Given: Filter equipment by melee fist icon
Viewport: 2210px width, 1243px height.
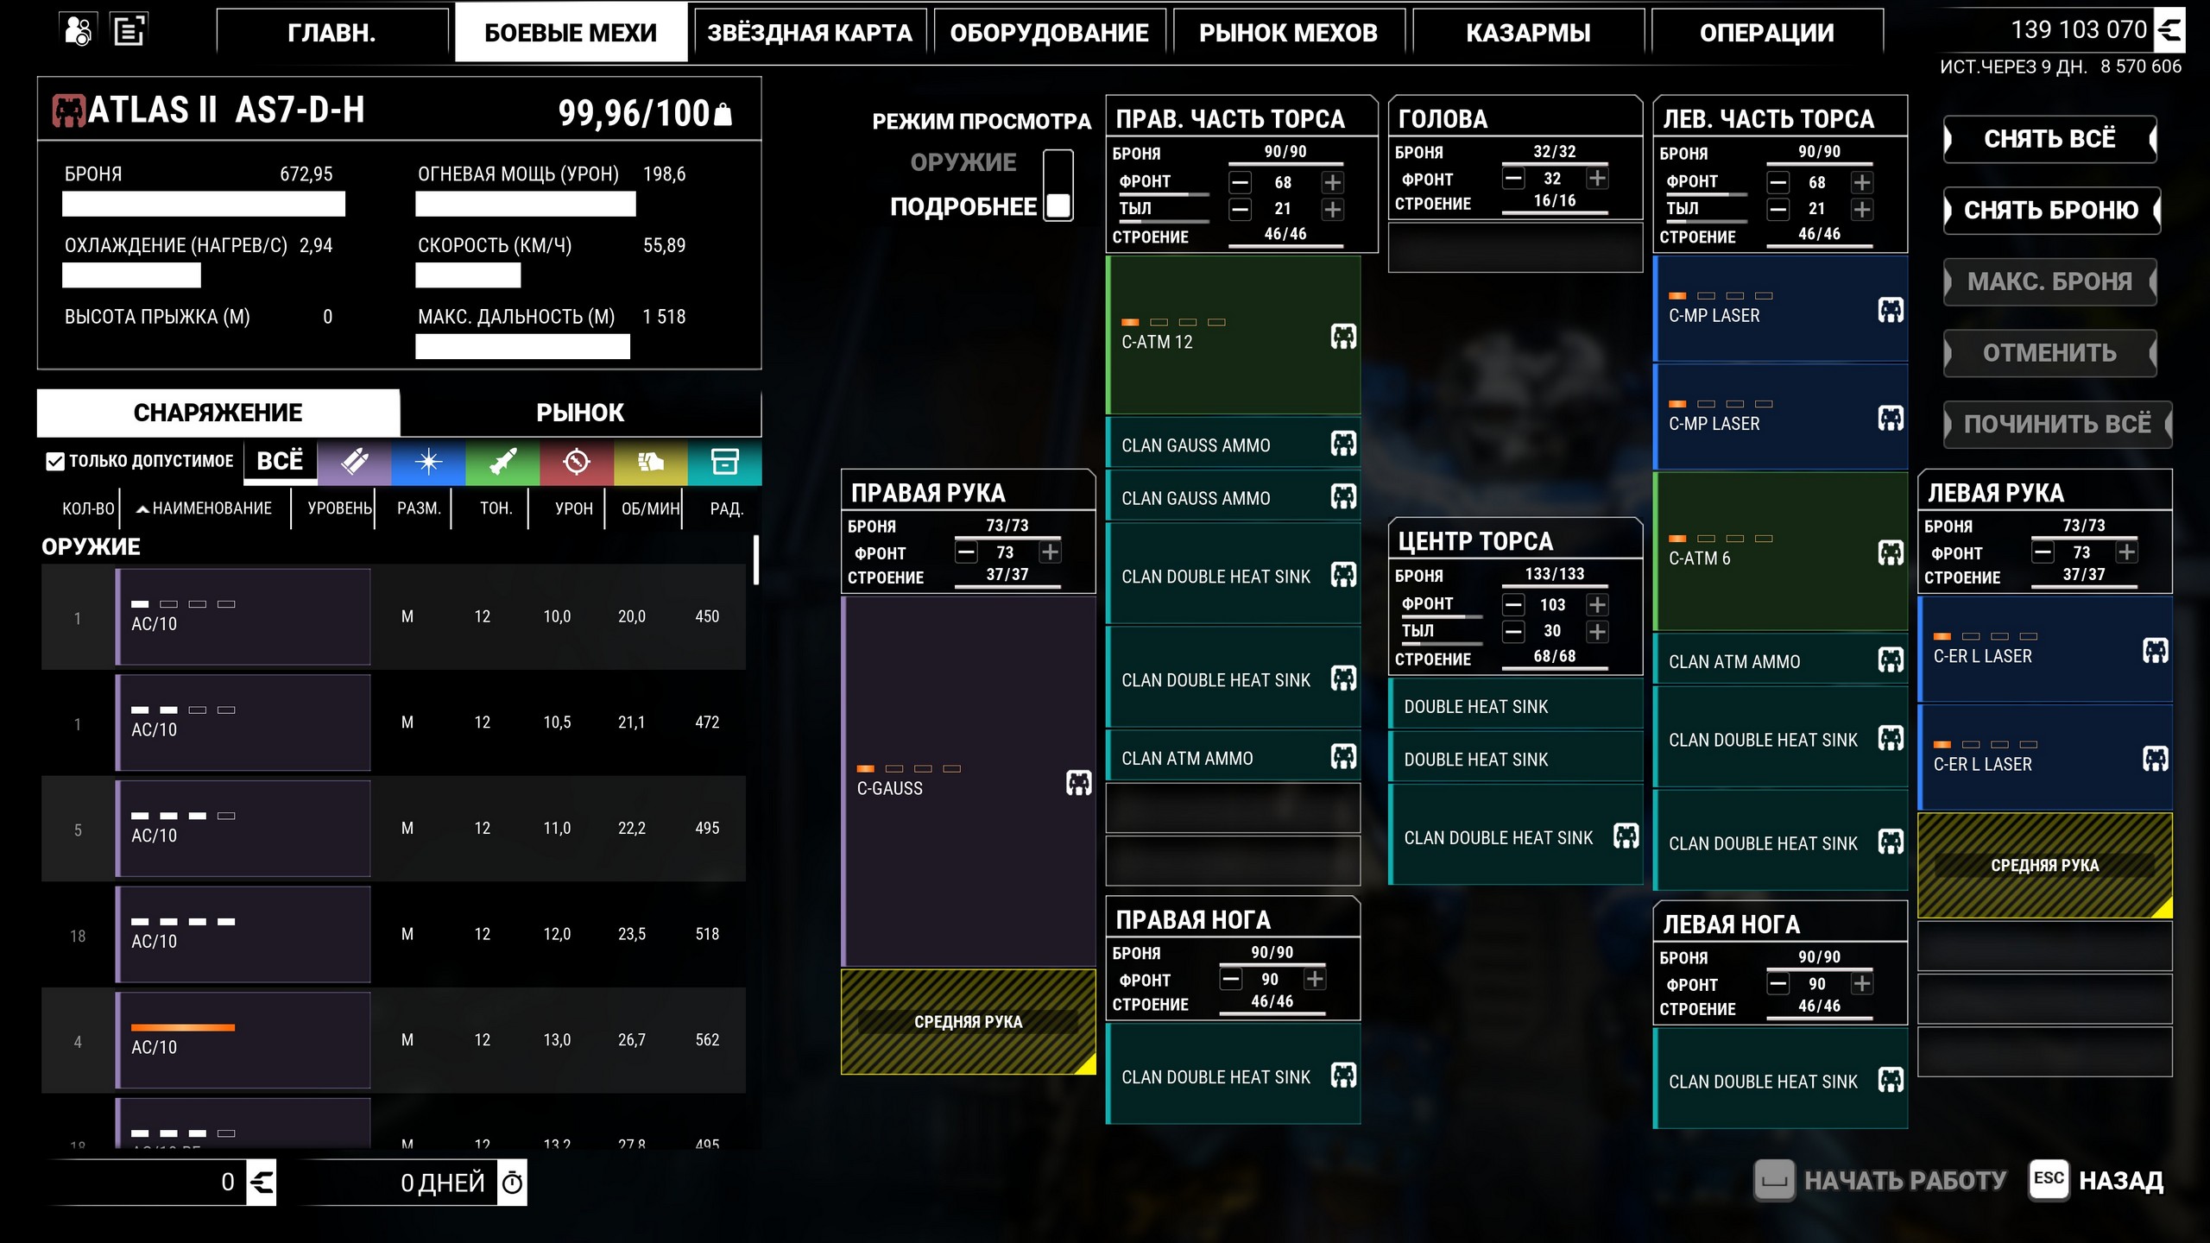Looking at the screenshot, I should click(651, 462).
